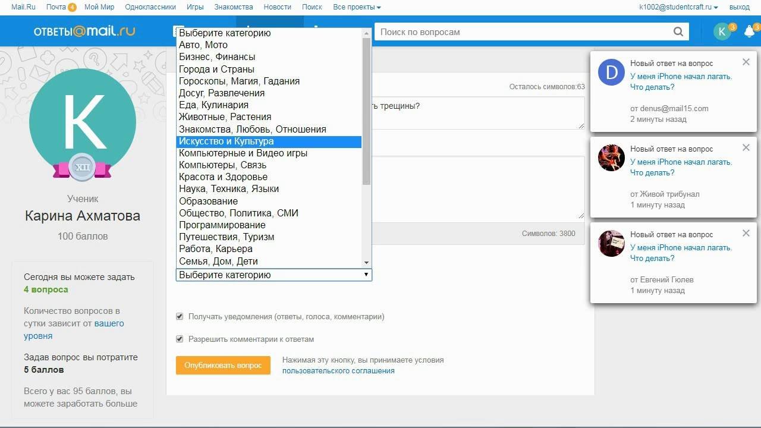
Task: Close the Живой трибунал notification
Action: [x=746, y=147]
